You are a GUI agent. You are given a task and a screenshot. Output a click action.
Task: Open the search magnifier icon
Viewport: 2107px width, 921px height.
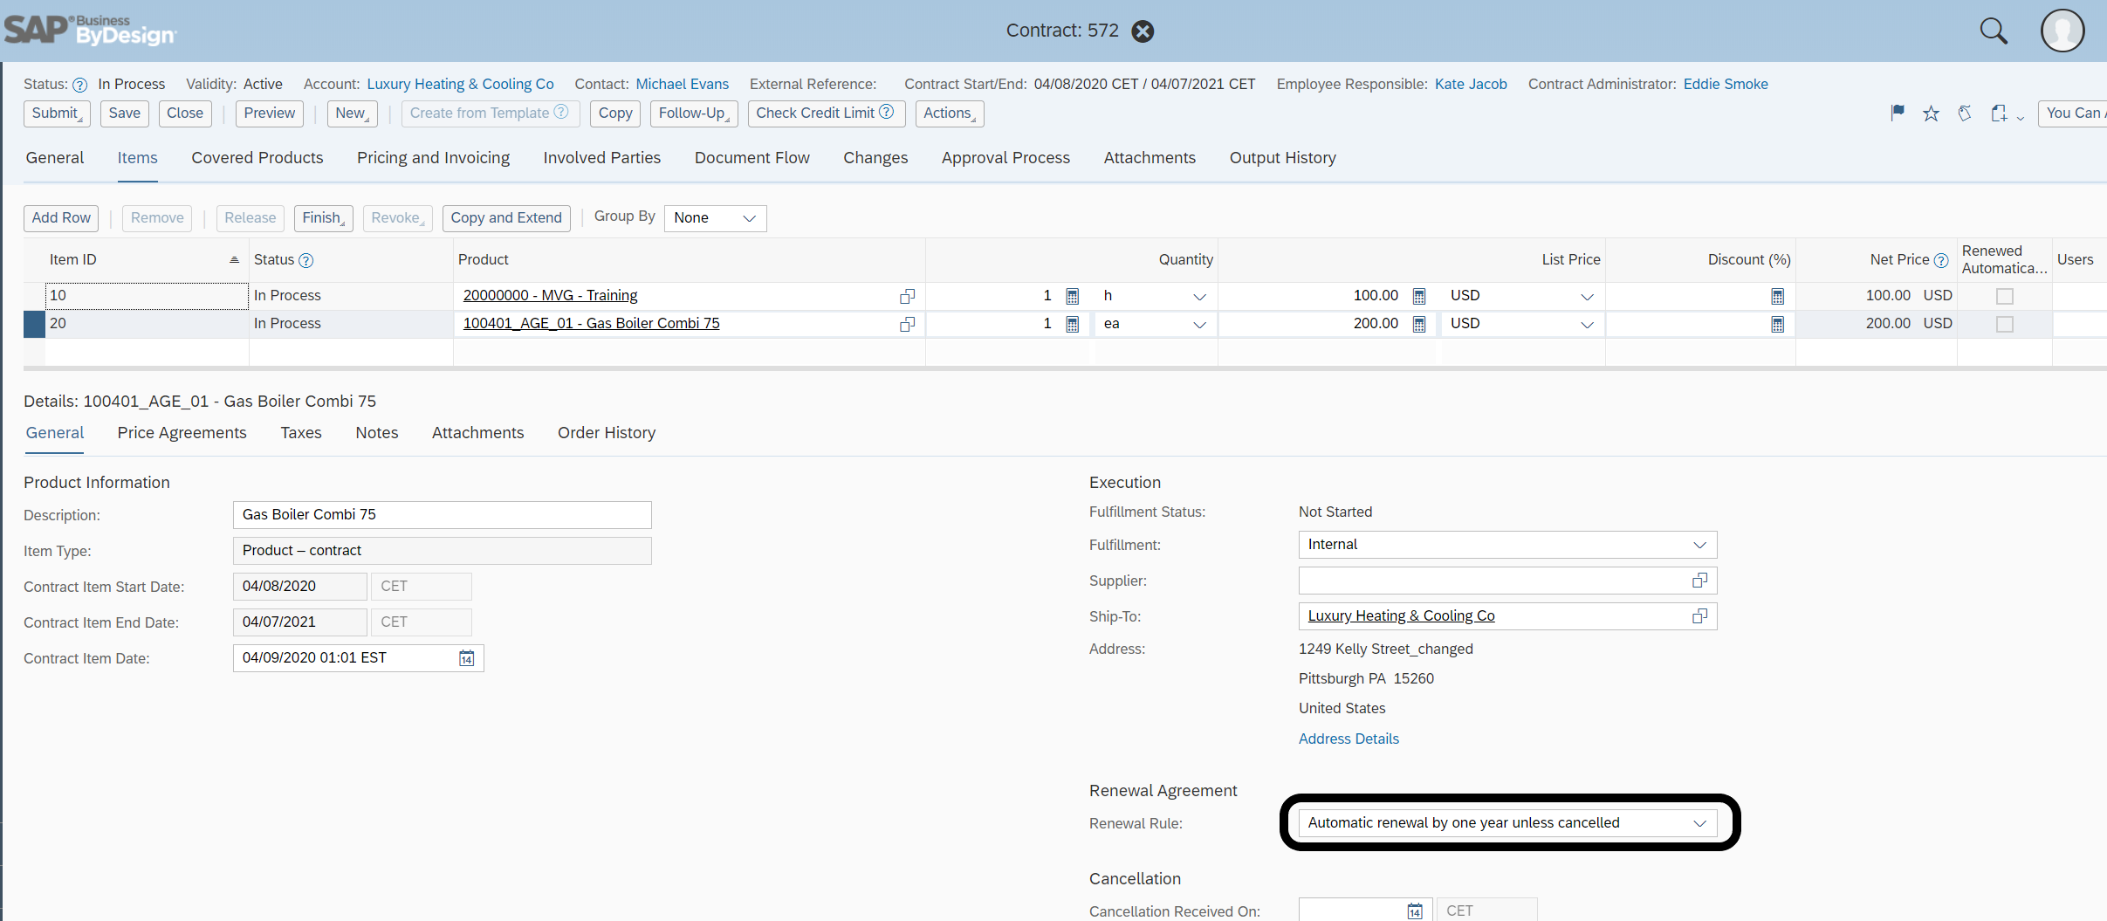[1994, 31]
